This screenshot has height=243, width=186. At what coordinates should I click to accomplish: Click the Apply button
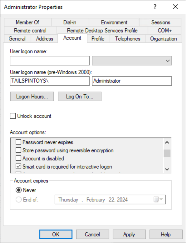pyautogui.click(x=129, y=234)
